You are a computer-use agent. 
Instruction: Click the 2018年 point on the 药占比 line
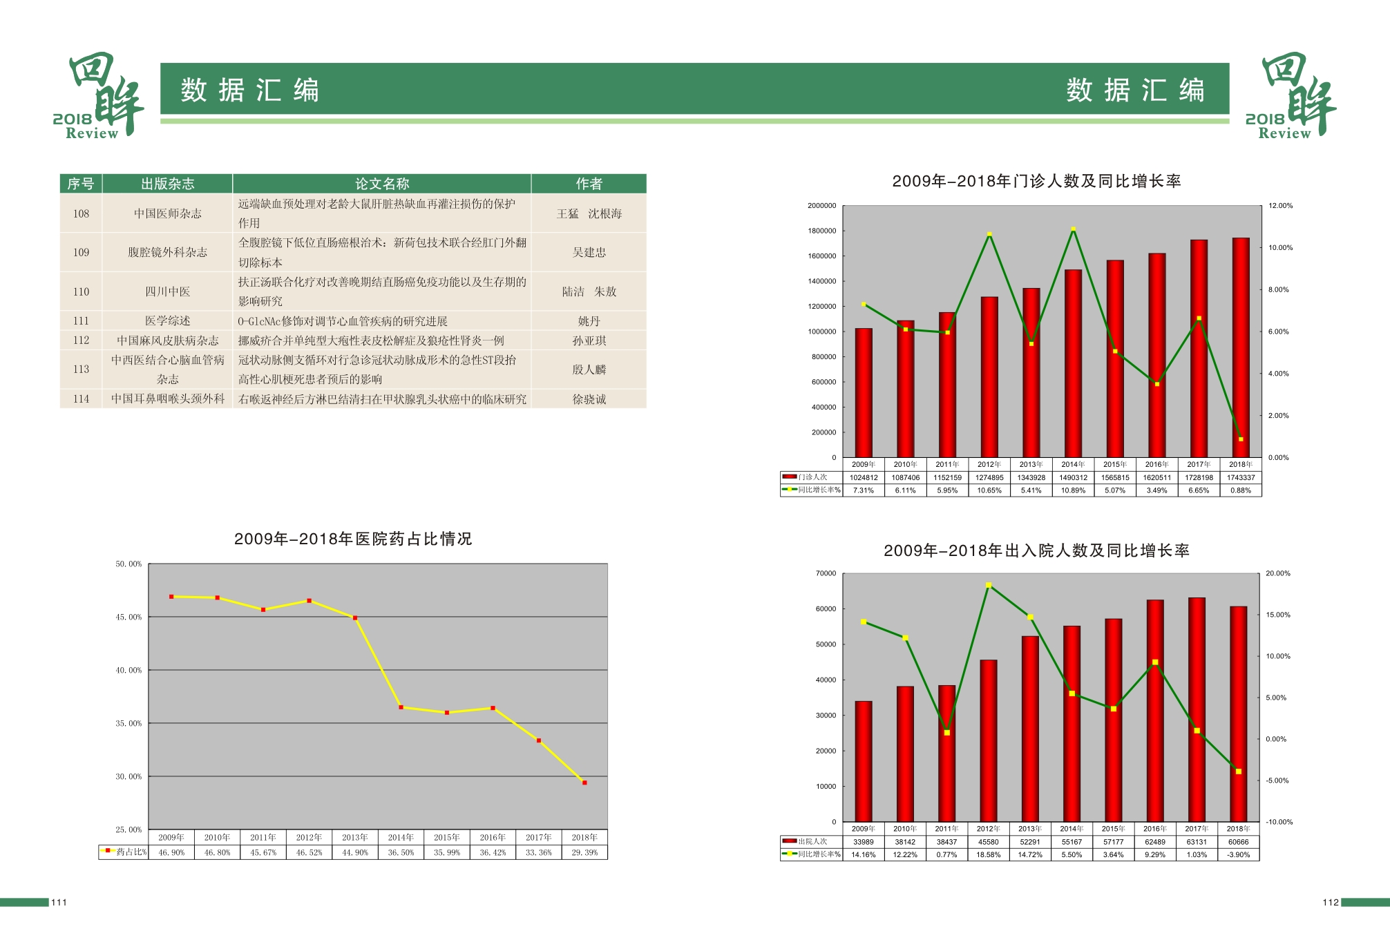pyautogui.click(x=584, y=783)
